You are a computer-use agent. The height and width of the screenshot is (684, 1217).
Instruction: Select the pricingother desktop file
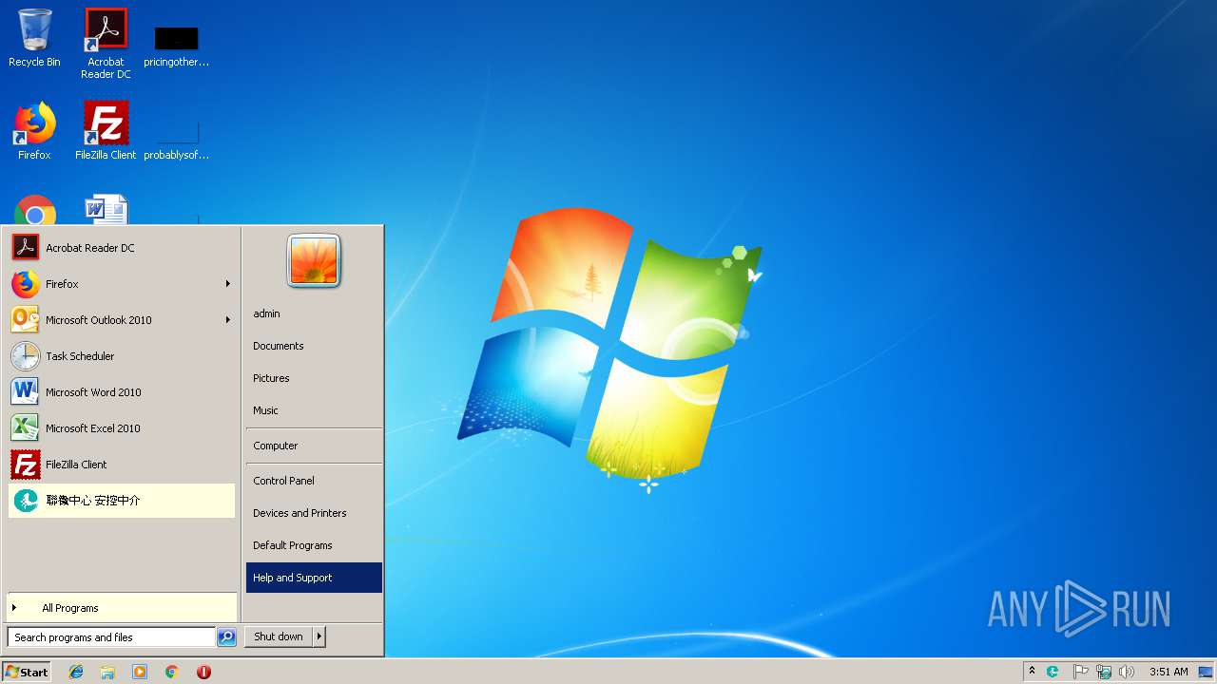pos(177,46)
